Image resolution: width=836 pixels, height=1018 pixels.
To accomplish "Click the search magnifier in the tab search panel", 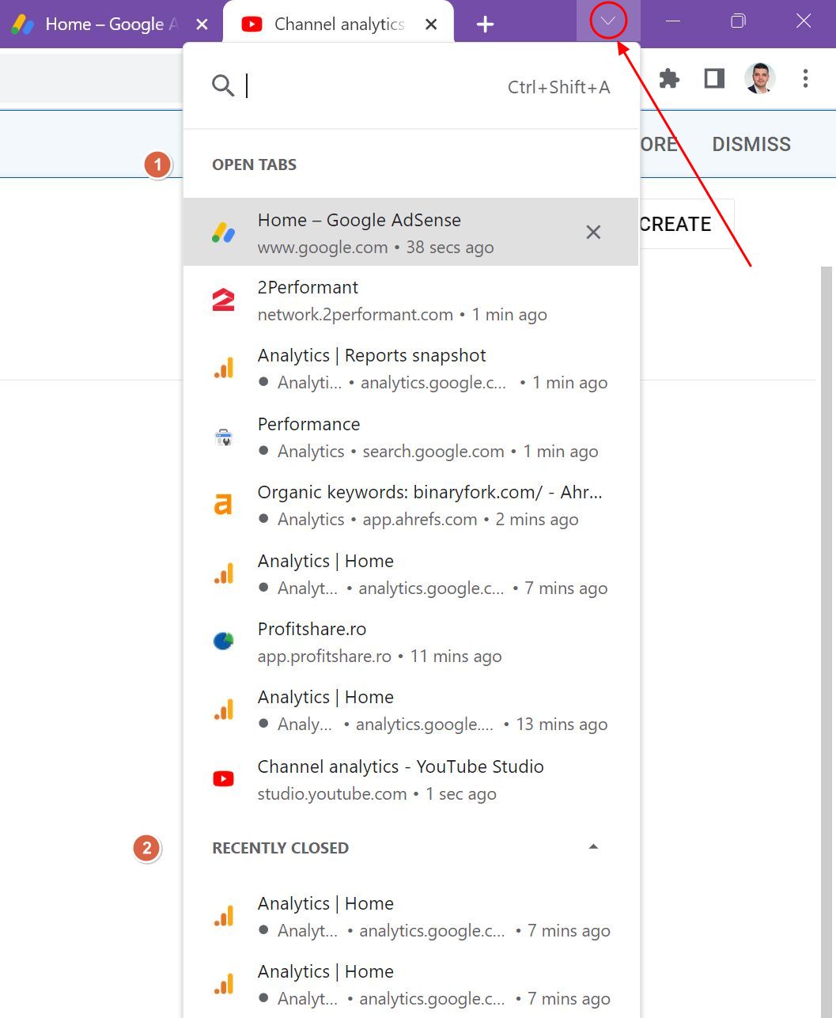I will pyautogui.click(x=223, y=85).
